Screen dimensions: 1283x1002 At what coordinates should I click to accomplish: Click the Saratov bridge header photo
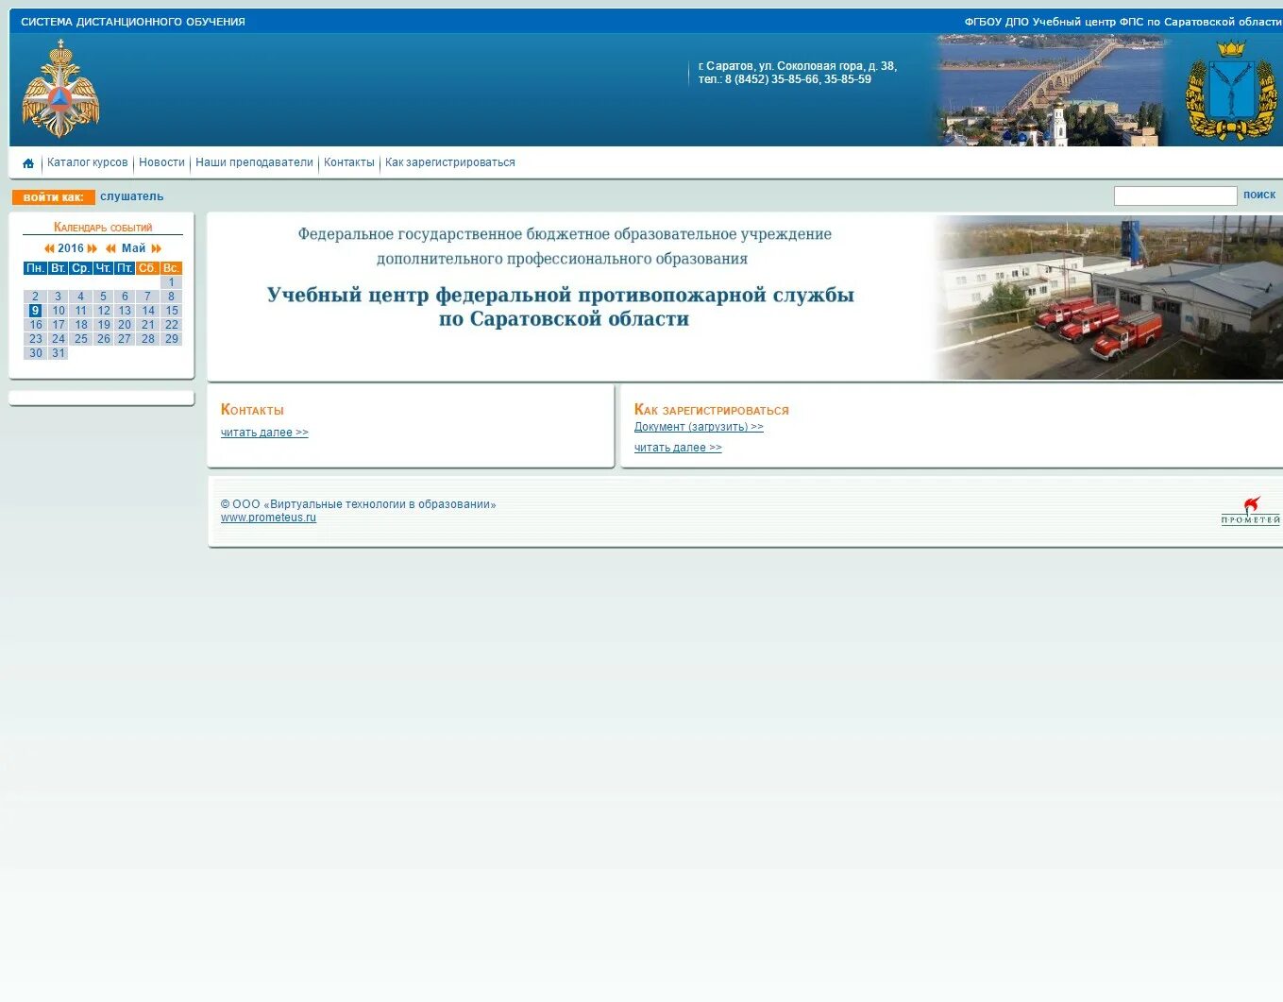(x=1050, y=90)
